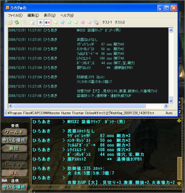The image size is (185, 193).
Task: Click the log viewer vertical scrollbar down arrow
Action: 171,101
